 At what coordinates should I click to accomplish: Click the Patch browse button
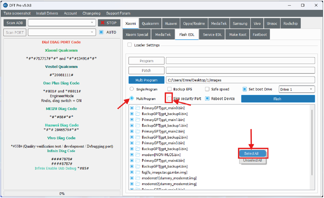(x=146, y=70)
